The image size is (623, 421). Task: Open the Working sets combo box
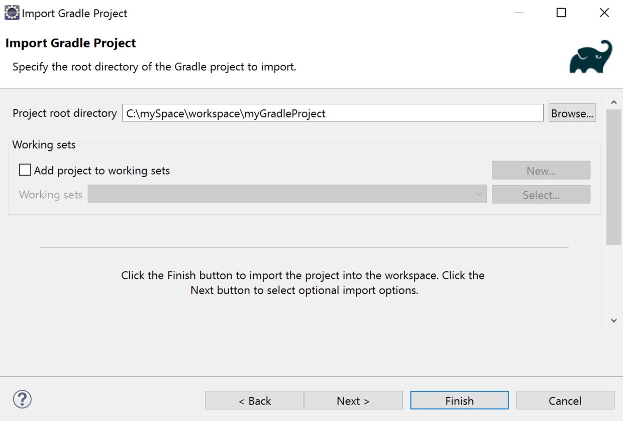click(287, 194)
